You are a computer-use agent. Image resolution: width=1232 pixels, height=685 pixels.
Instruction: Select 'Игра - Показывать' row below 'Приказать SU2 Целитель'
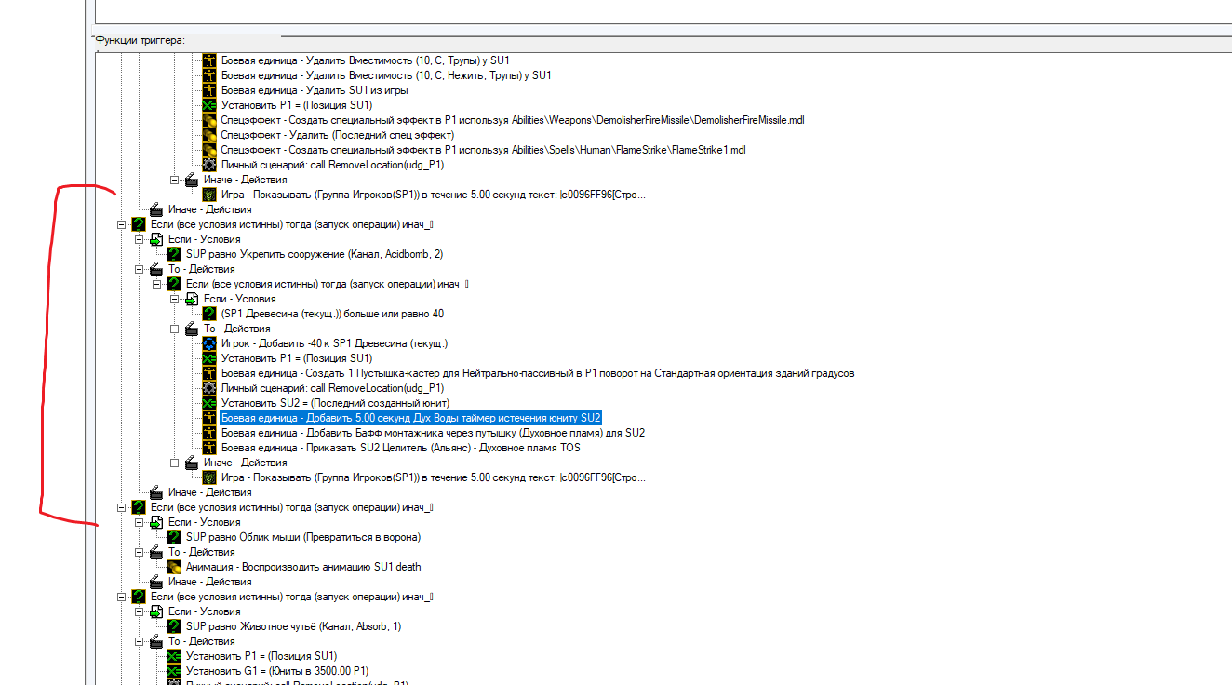click(433, 477)
